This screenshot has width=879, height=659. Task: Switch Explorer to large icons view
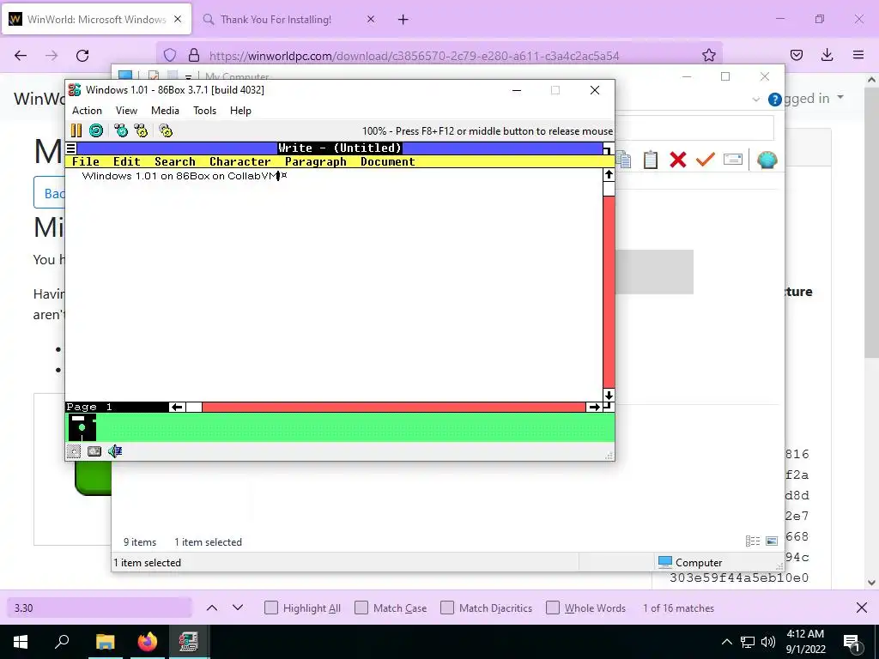coord(772,541)
